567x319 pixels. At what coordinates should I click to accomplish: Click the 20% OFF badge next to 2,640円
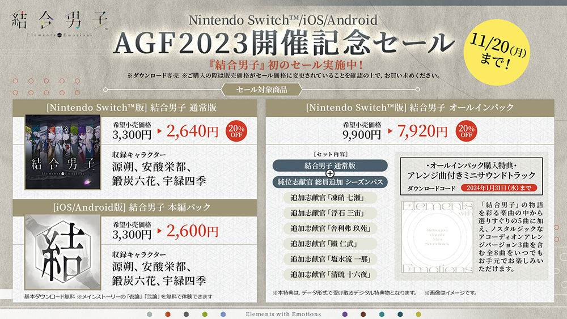(236, 131)
